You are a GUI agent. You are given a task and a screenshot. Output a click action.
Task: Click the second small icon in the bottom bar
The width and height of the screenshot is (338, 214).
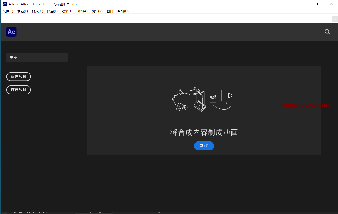11,212
